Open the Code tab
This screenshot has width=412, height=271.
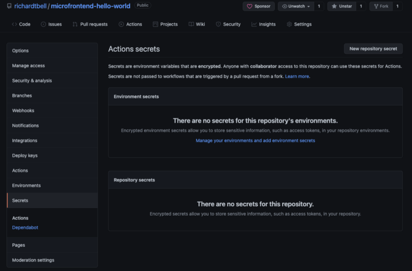click(21, 24)
